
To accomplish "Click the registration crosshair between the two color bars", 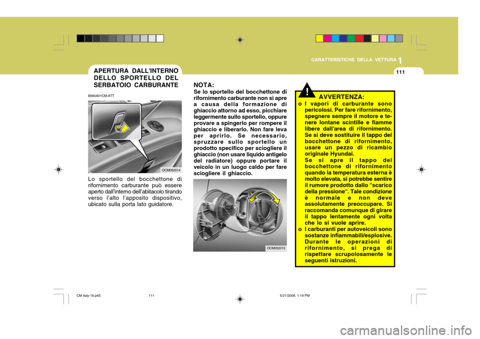I will [x=240, y=40].
